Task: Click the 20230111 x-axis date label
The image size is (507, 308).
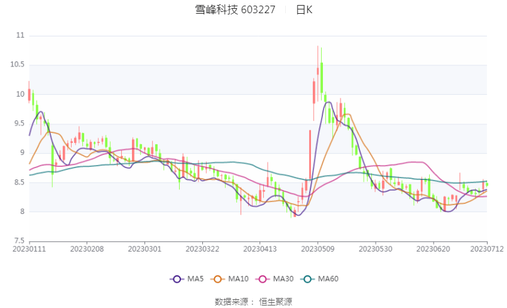Action: [x=29, y=249]
